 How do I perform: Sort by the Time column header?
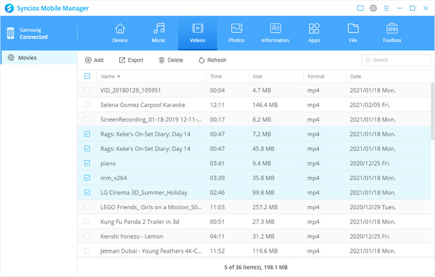(227, 76)
